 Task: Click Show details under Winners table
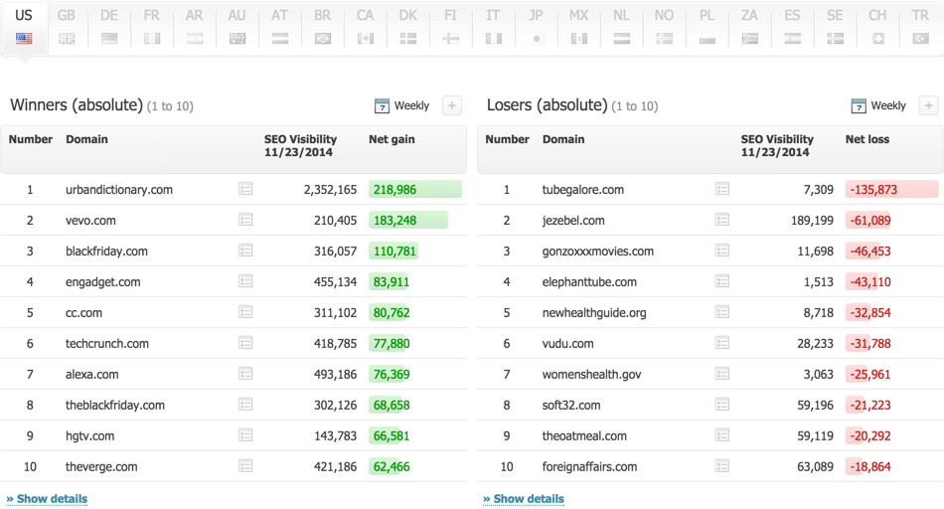click(x=47, y=499)
